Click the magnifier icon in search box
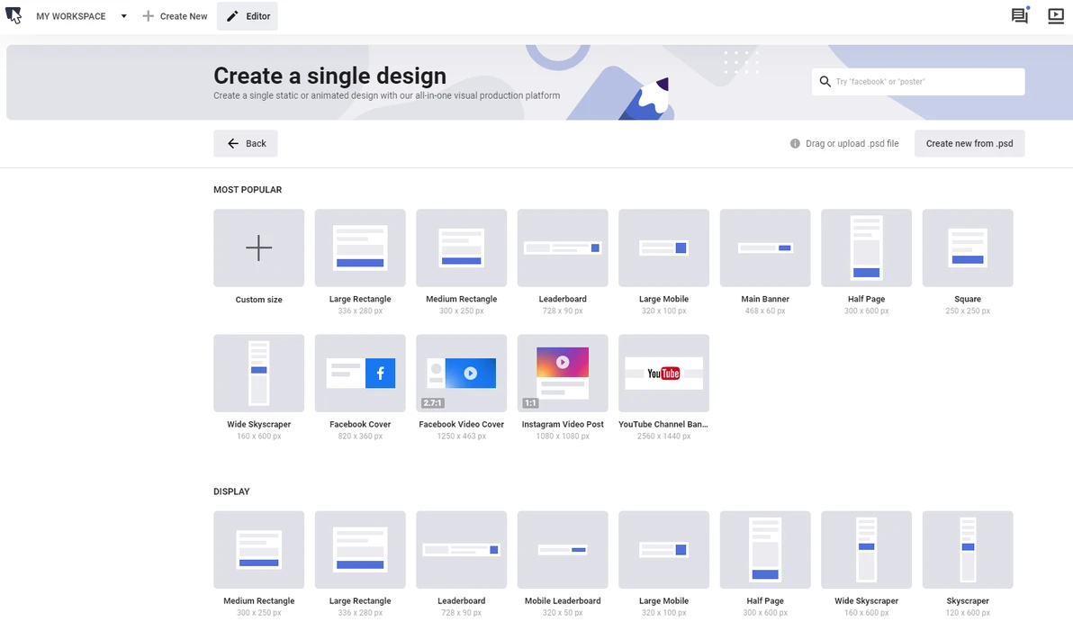 tap(825, 82)
